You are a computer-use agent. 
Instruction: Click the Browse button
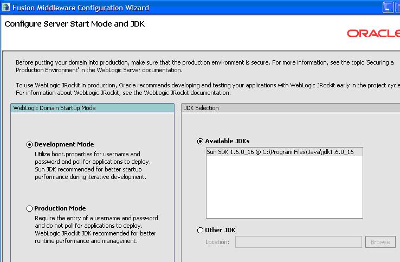(380, 242)
